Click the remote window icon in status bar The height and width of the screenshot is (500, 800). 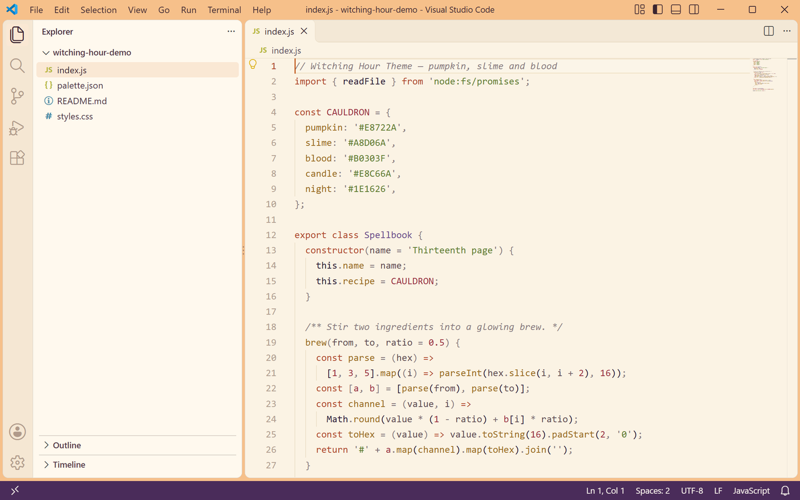point(15,490)
